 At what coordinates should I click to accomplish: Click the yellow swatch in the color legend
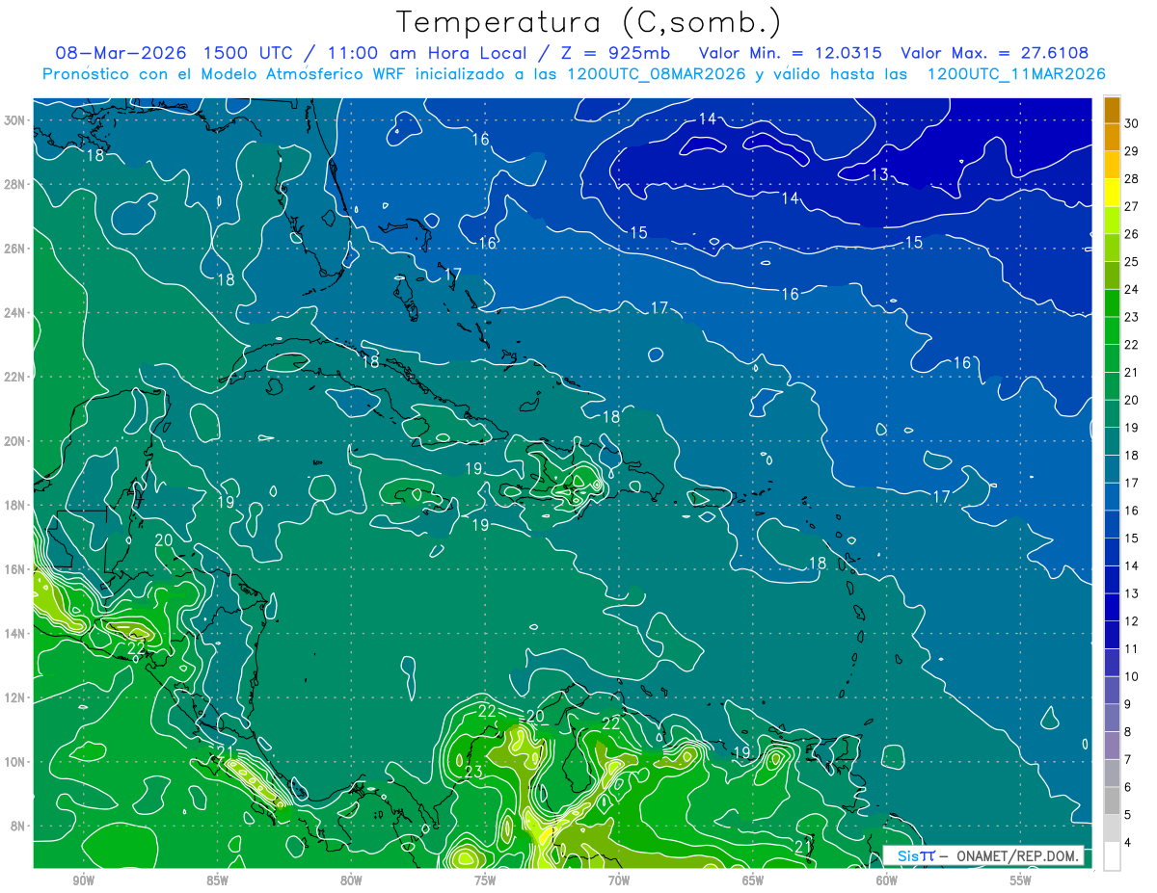click(1112, 193)
